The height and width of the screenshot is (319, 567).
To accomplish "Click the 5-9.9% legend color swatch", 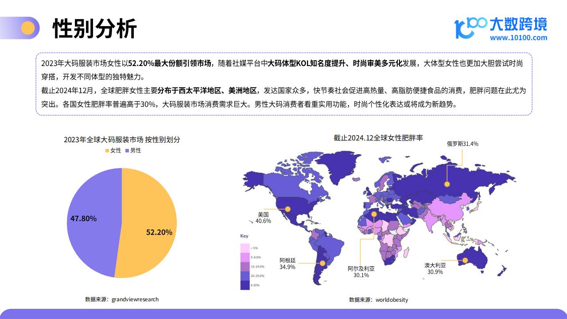I will point(245,257).
